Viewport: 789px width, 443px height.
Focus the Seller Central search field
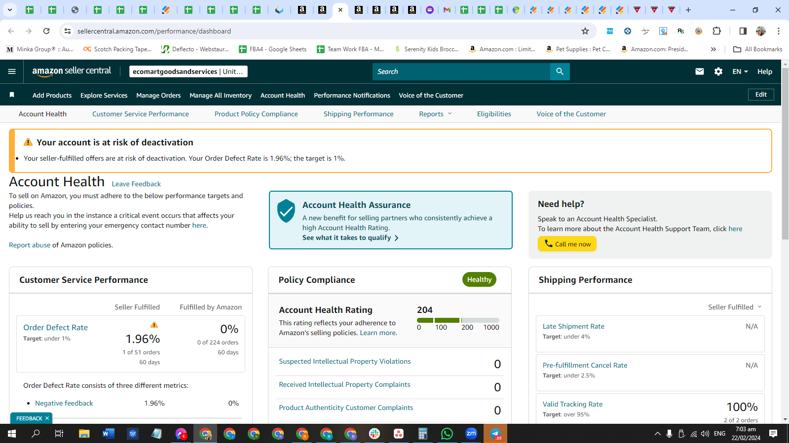[461, 71]
